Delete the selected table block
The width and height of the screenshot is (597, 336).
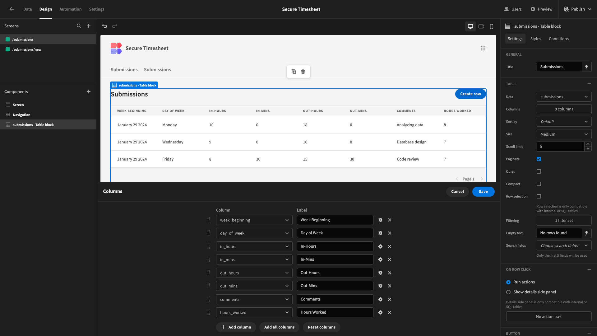[x=303, y=72]
